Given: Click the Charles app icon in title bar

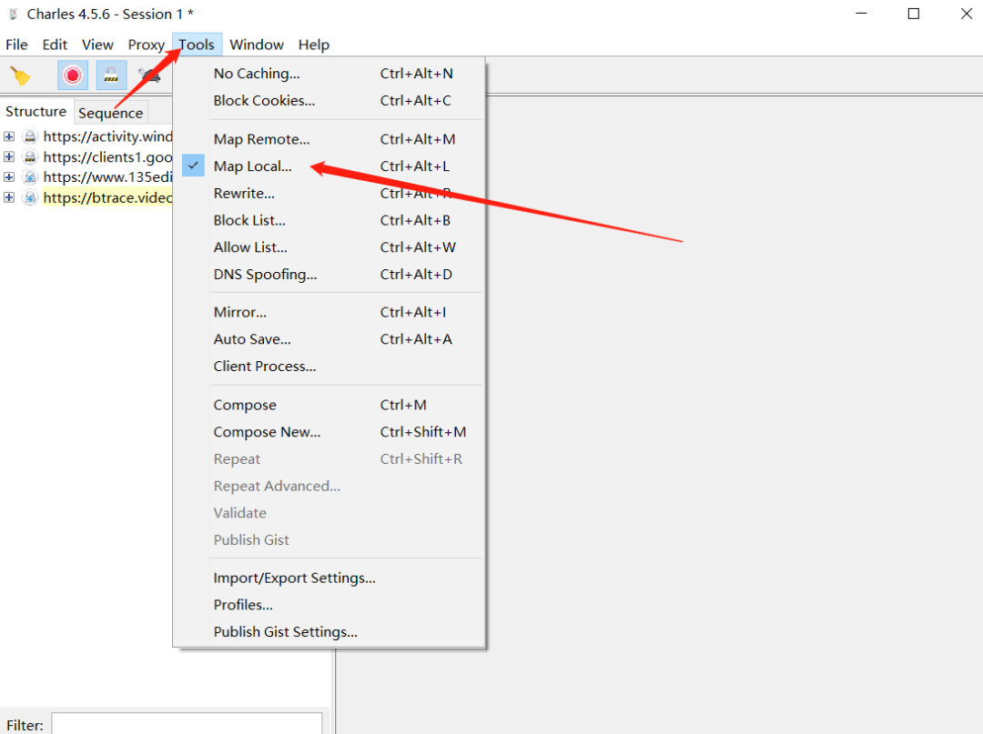Looking at the screenshot, I should click(13, 14).
